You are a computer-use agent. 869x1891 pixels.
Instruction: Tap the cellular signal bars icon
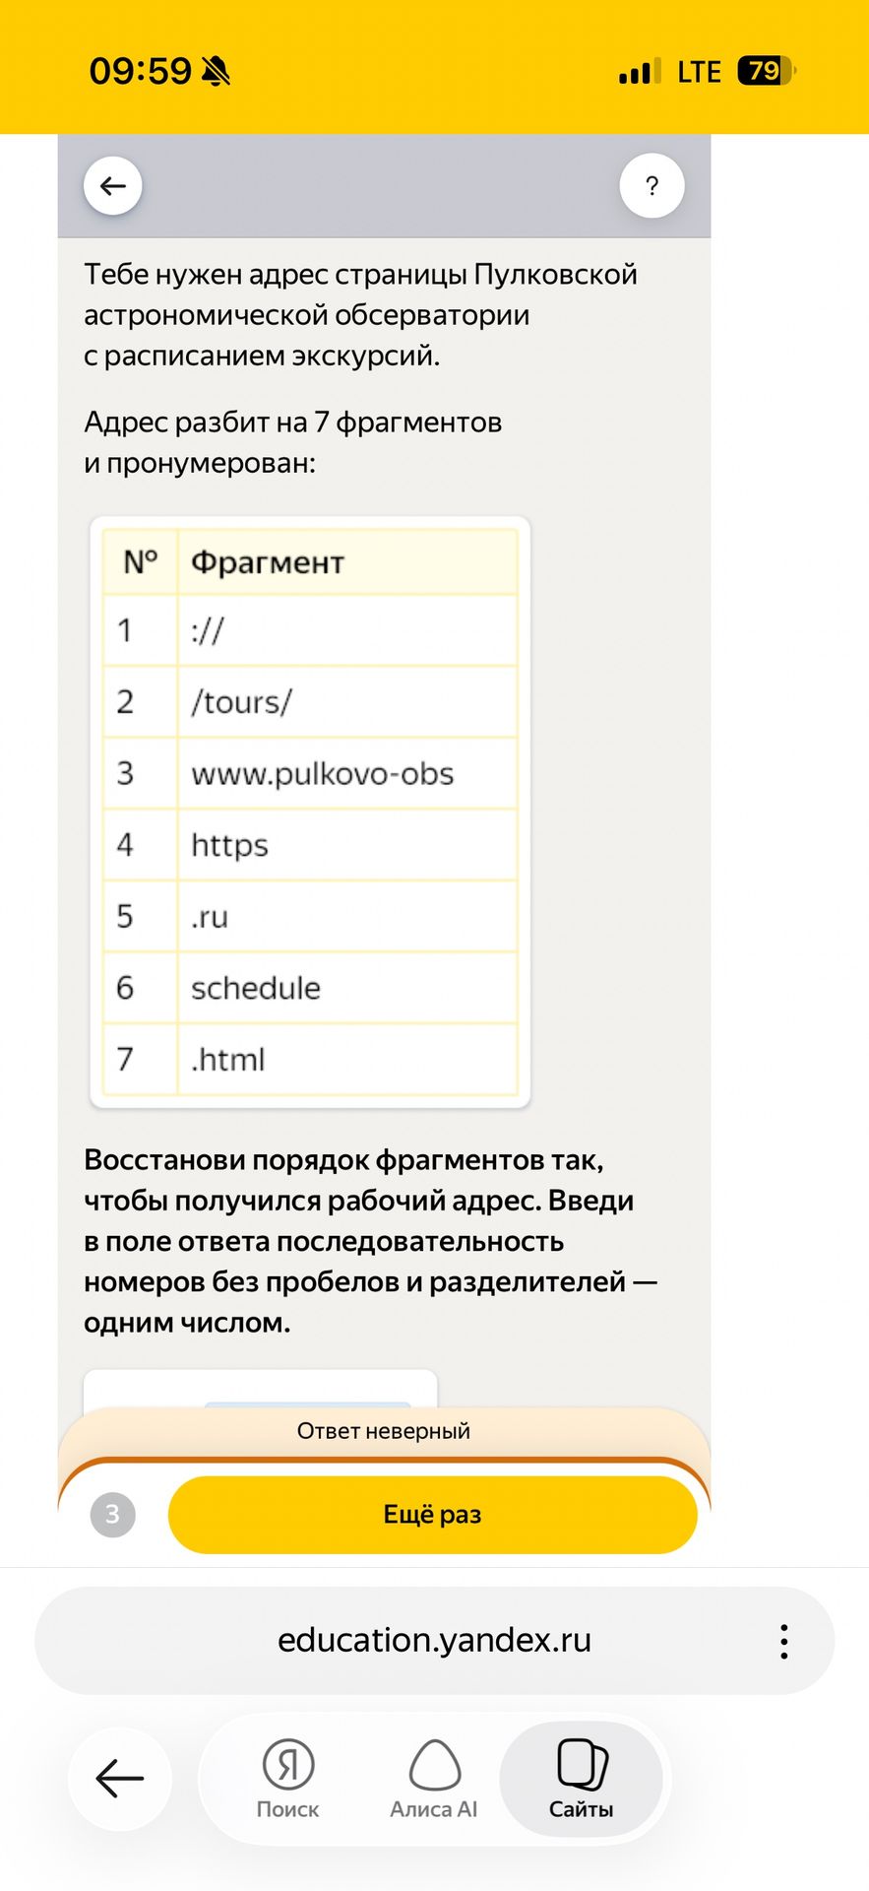640,72
